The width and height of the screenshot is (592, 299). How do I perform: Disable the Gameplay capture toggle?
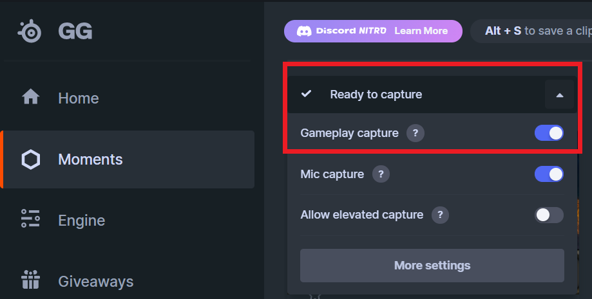pyautogui.click(x=549, y=133)
